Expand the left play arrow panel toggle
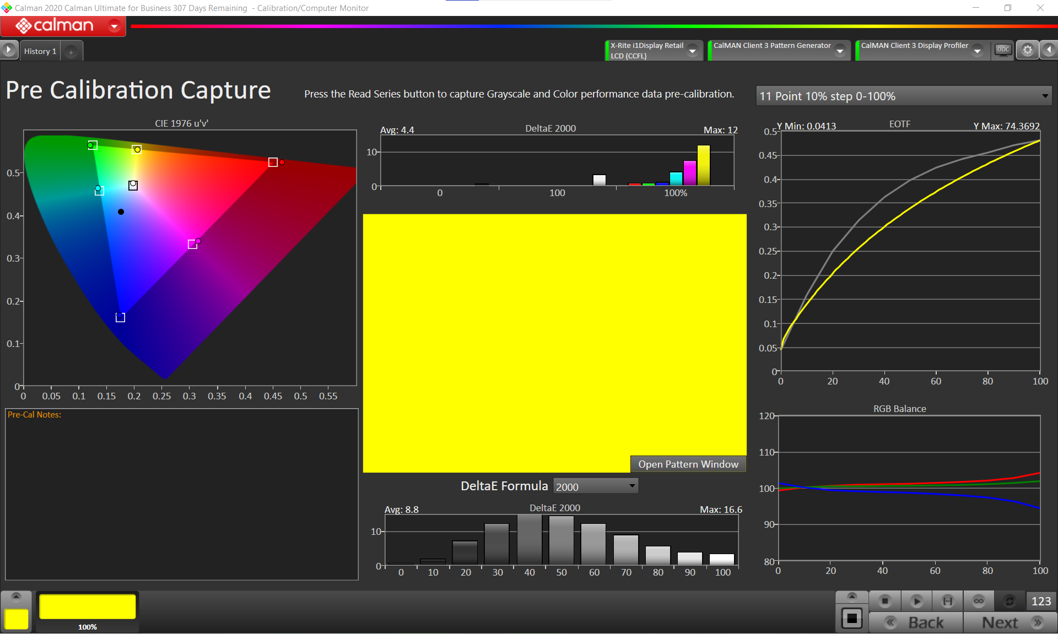Viewport: 1058px width, 634px height. click(x=9, y=50)
